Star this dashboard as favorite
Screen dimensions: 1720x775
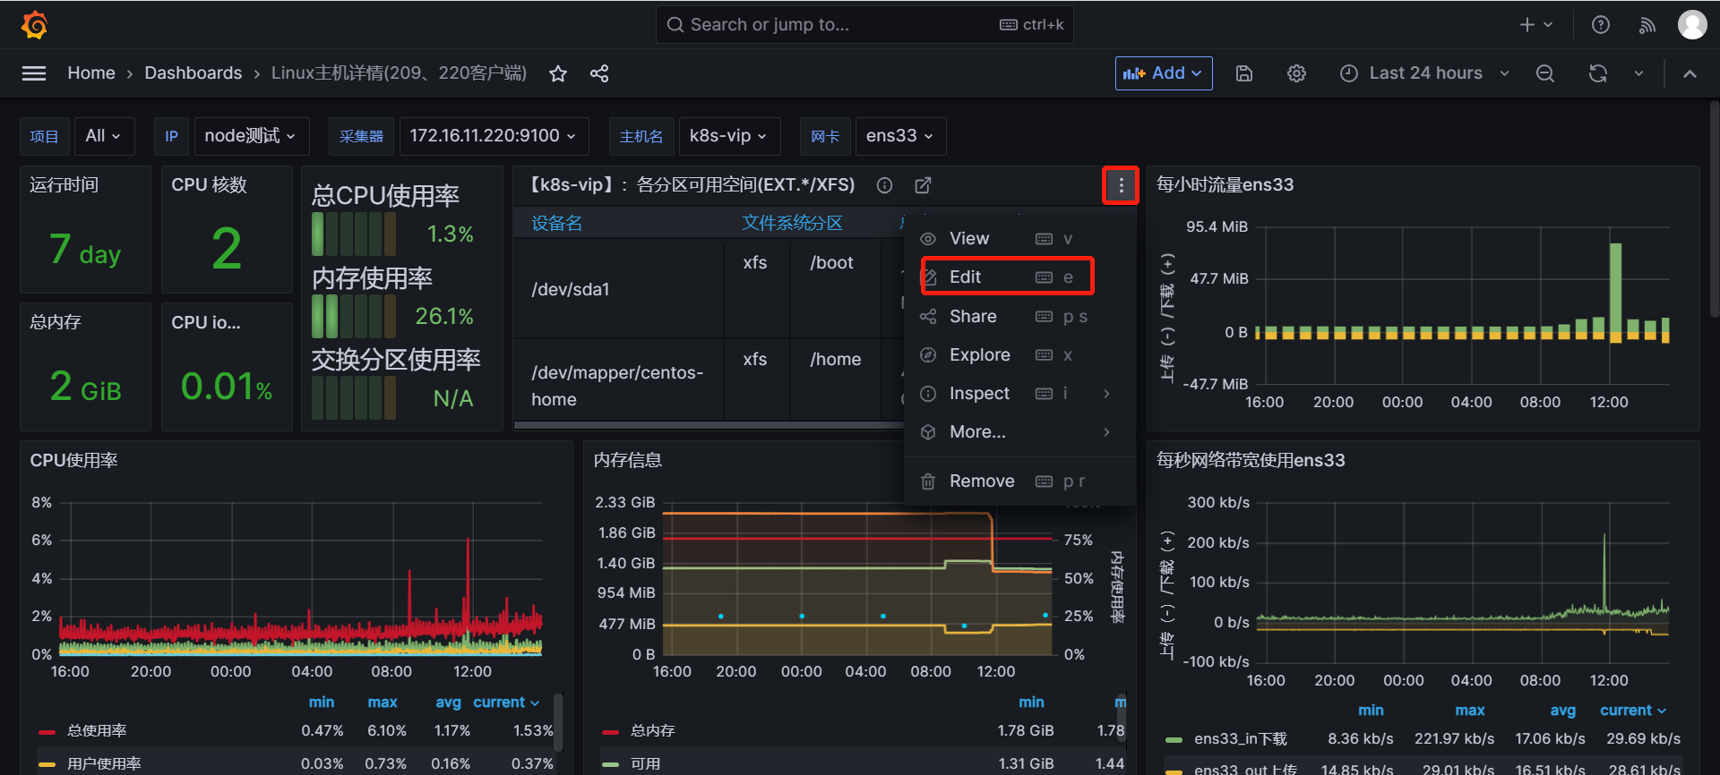558,73
